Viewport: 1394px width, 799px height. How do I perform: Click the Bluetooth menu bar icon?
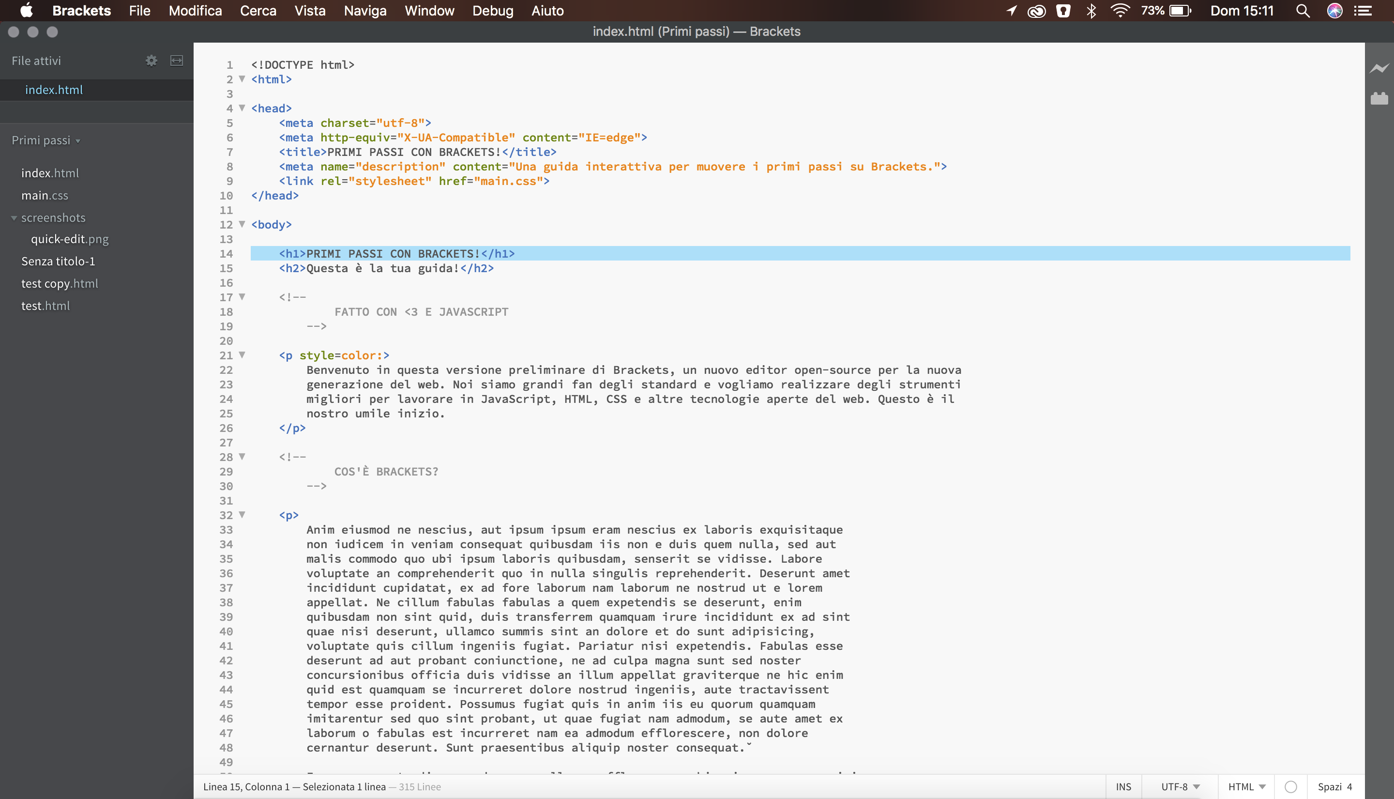tap(1091, 11)
